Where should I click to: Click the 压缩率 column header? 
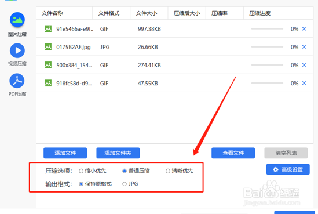point(225,13)
